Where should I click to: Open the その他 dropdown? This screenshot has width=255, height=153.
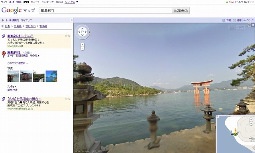click(x=35, y=56)
